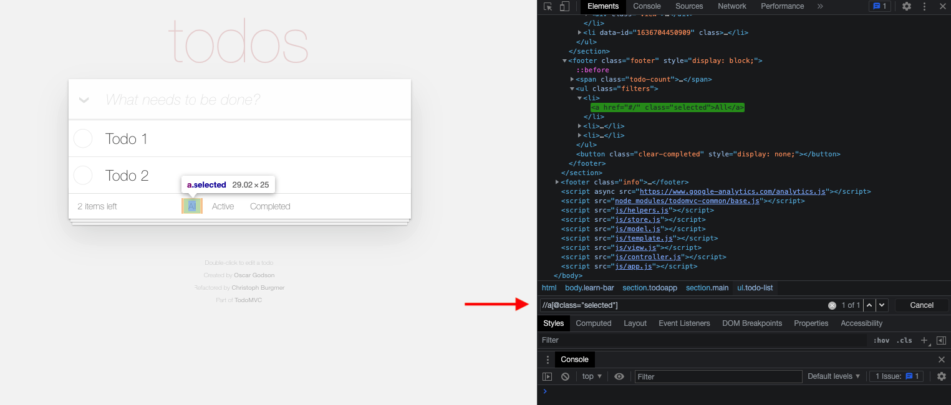Select the Console drawer tab
The height and width of the screenshot is (405, 951).
(574, 360)
